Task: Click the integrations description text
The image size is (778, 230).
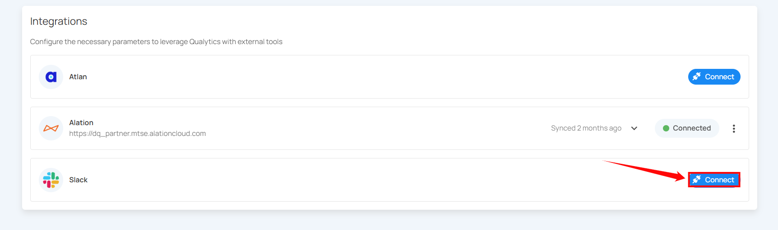Action: coord(156,42)
